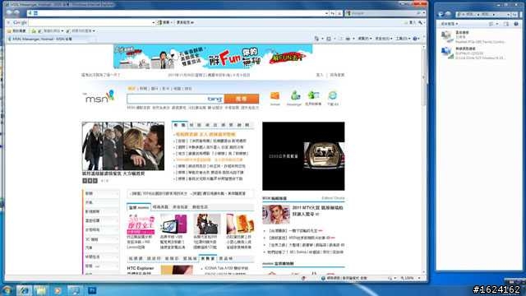The width and height of the screenshot is (526, 296).
Task: Stop loading with the address bar X icon
Action: [339, 13]
